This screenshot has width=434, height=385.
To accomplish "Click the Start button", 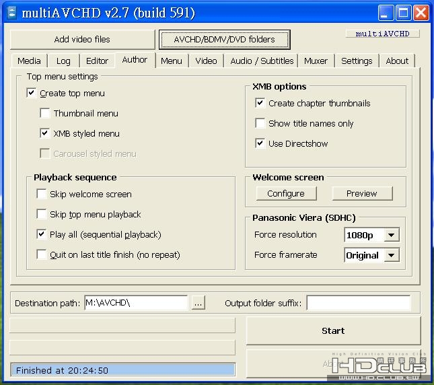I will (x=333, y=330).
